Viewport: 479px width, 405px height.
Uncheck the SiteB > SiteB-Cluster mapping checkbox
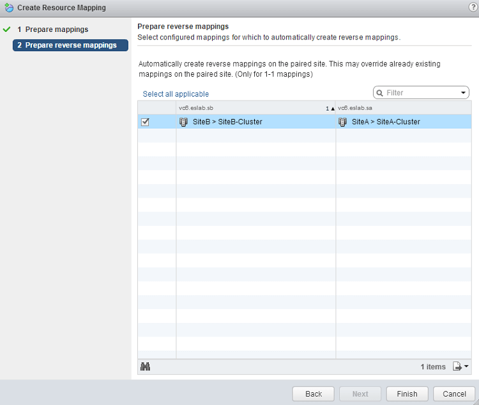click(145, 122)
